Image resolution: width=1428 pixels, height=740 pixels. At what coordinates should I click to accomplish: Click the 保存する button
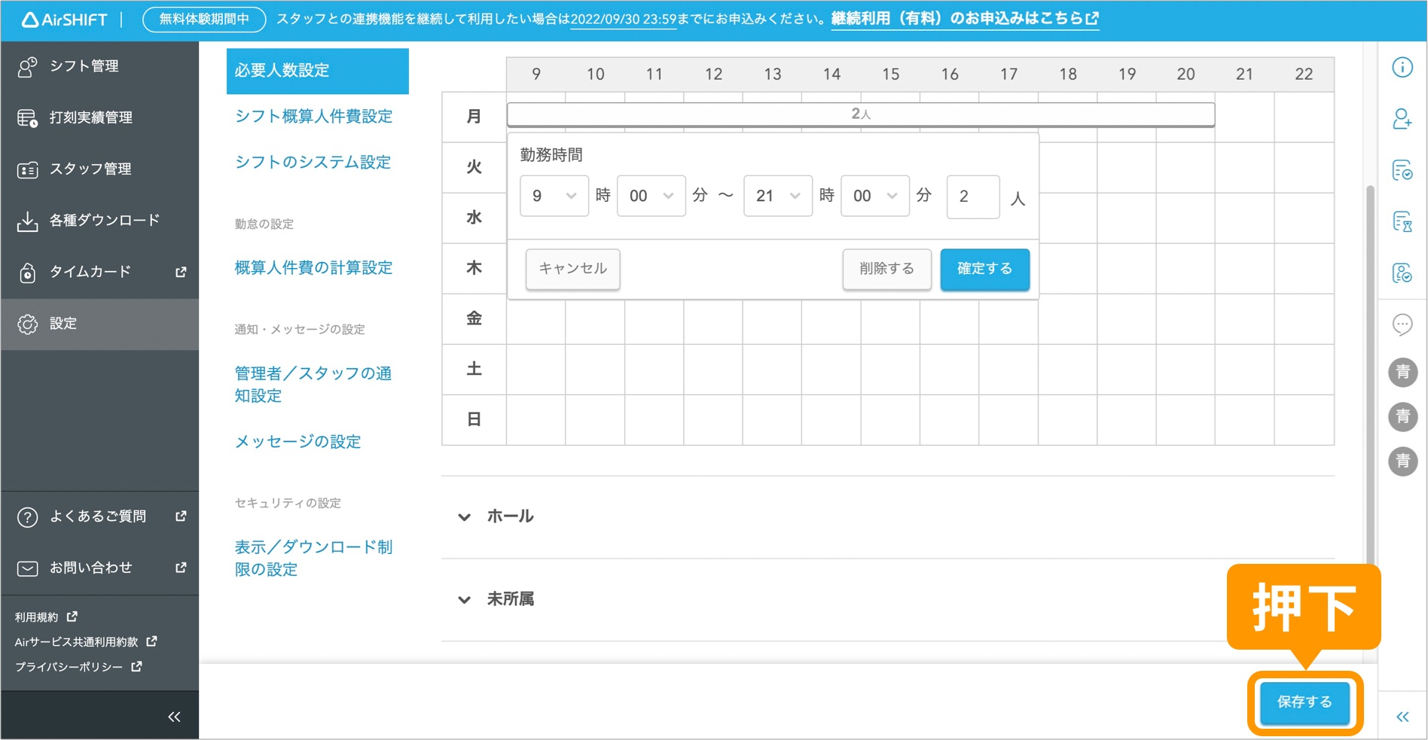pyautogui.click(x=1304, y=702)
